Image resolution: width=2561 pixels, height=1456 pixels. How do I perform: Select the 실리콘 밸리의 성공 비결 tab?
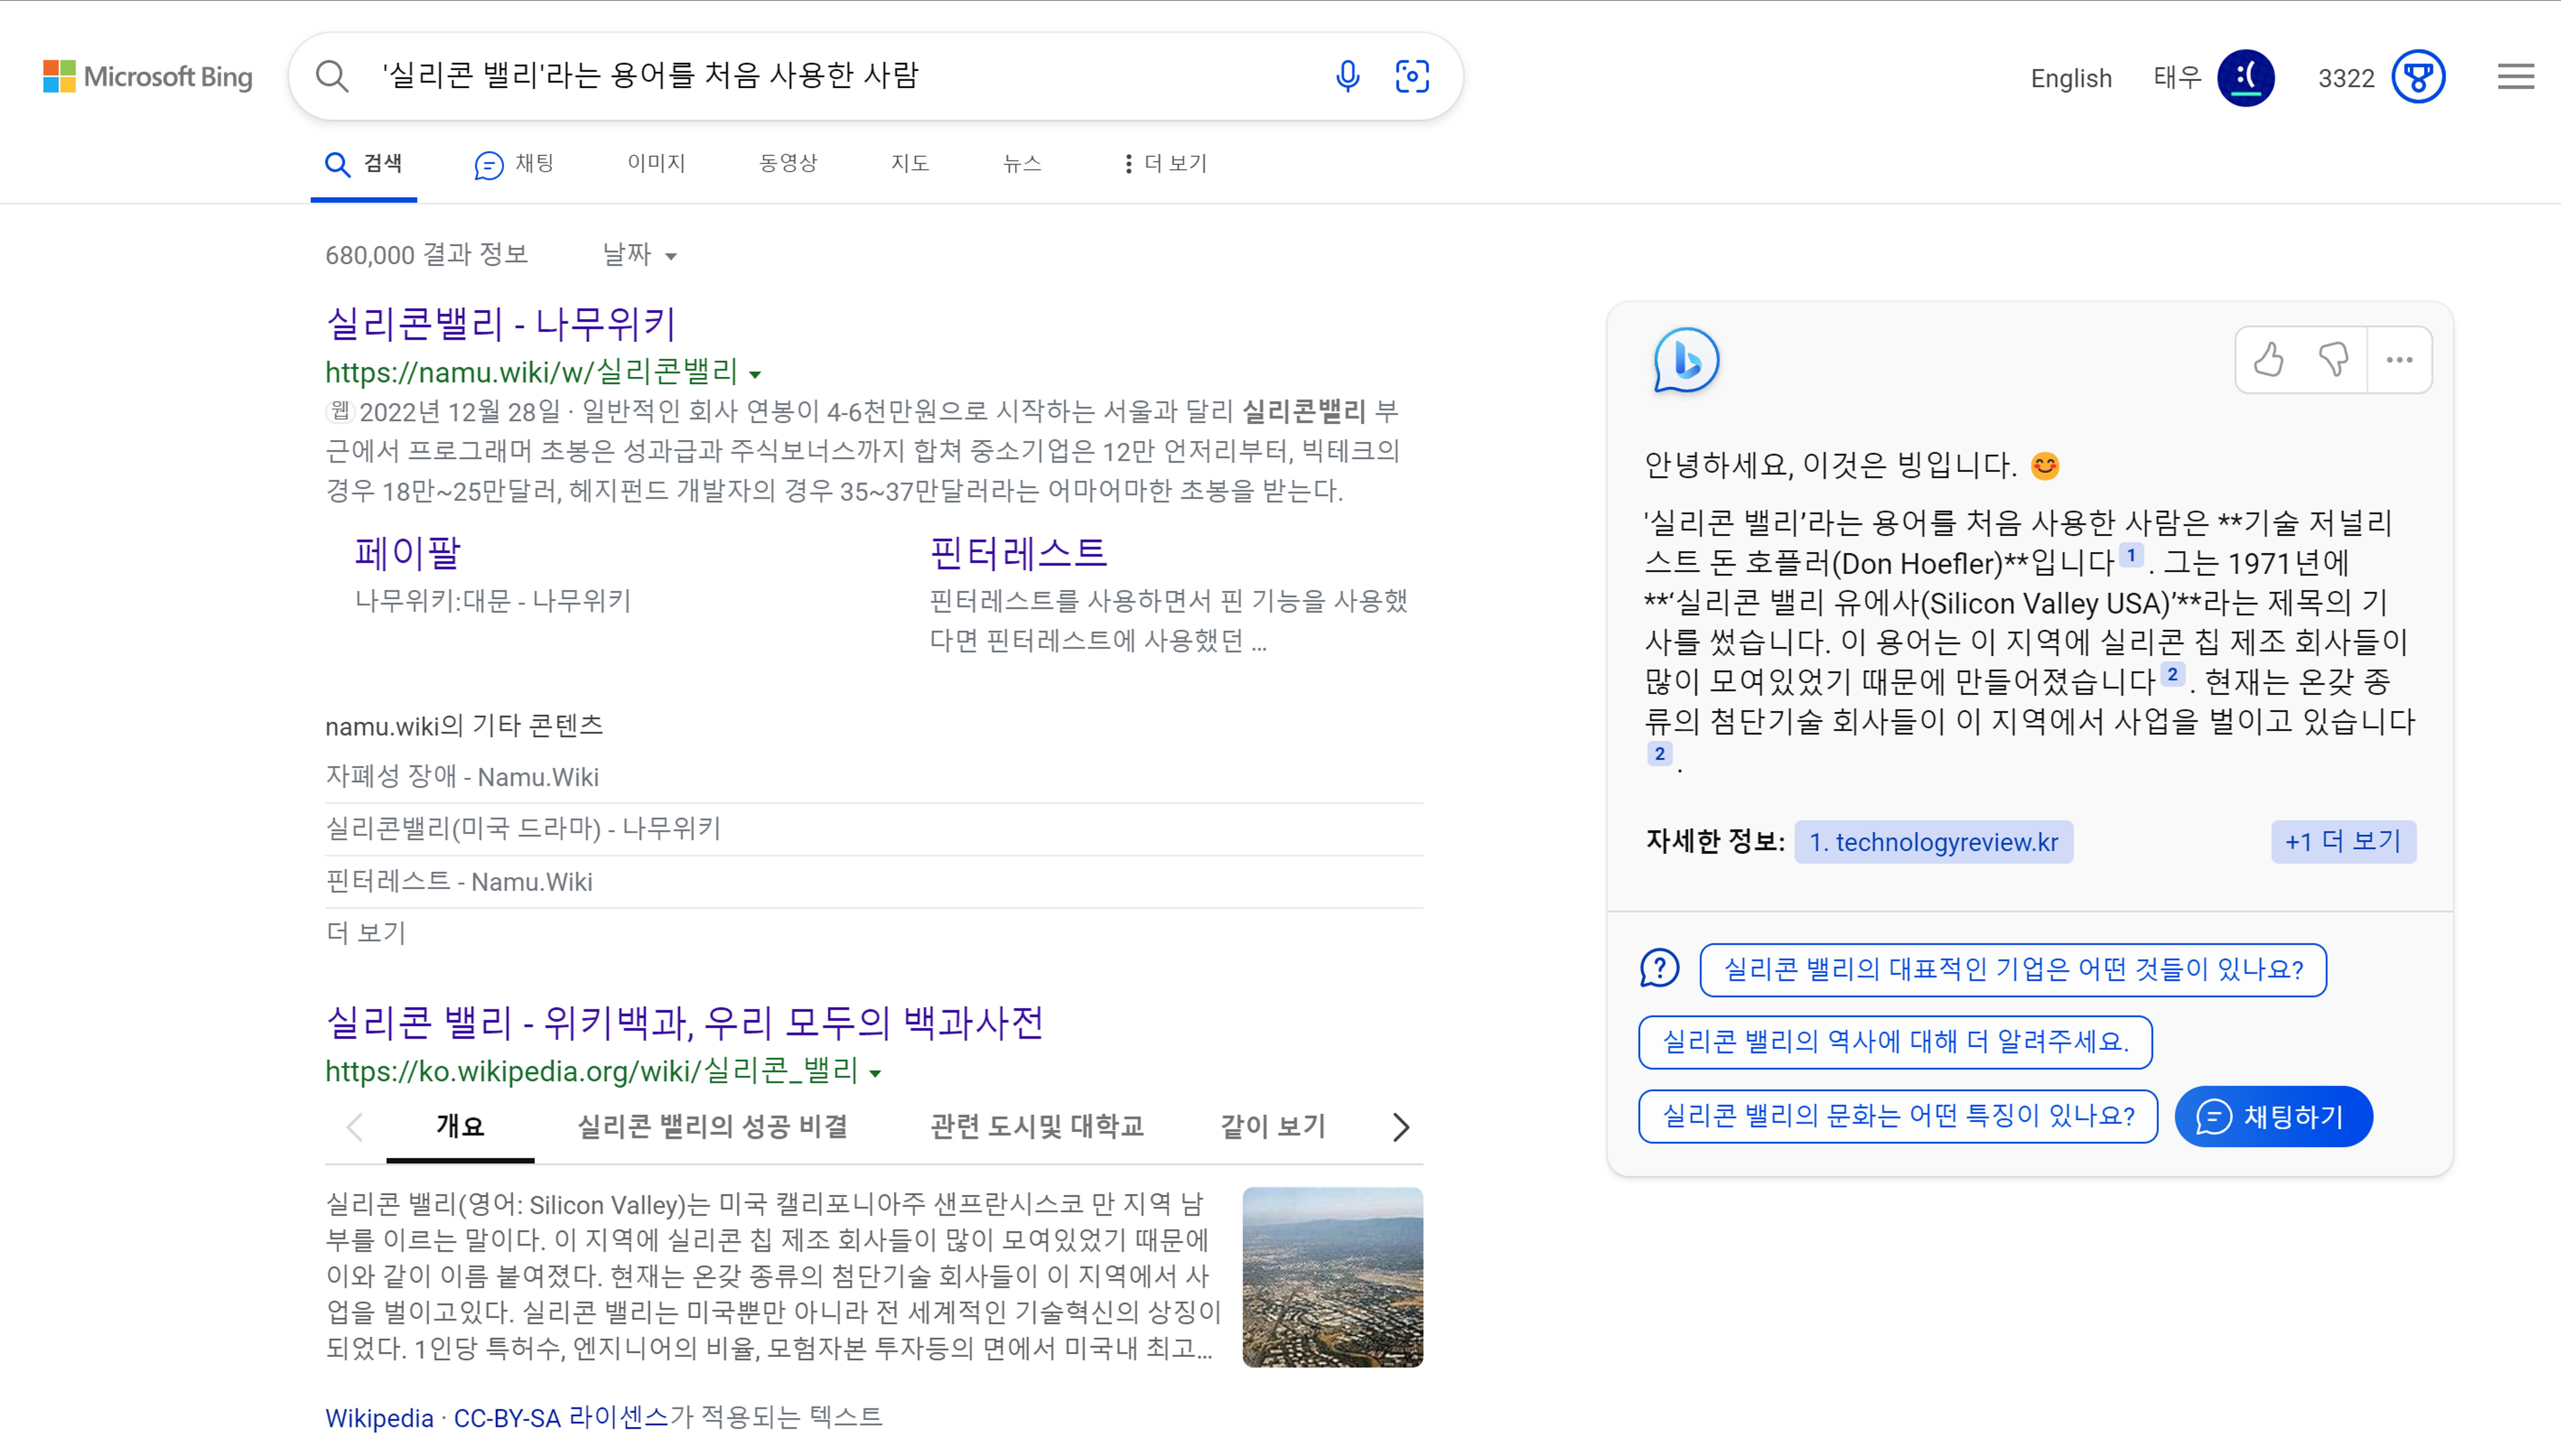point(712,1126)
